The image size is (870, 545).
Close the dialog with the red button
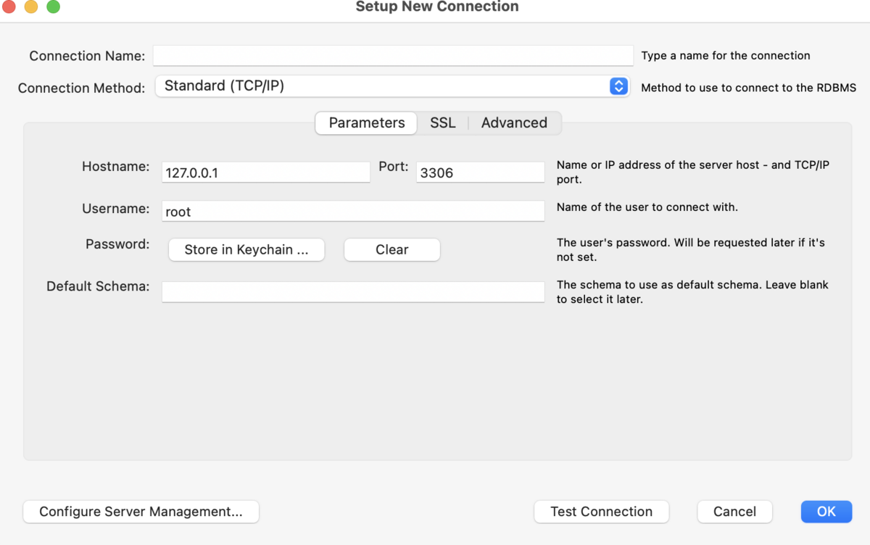9,7
